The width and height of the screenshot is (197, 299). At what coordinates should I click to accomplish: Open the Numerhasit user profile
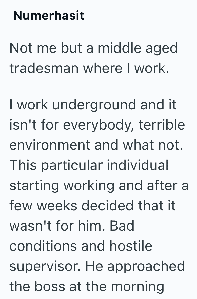49,16
